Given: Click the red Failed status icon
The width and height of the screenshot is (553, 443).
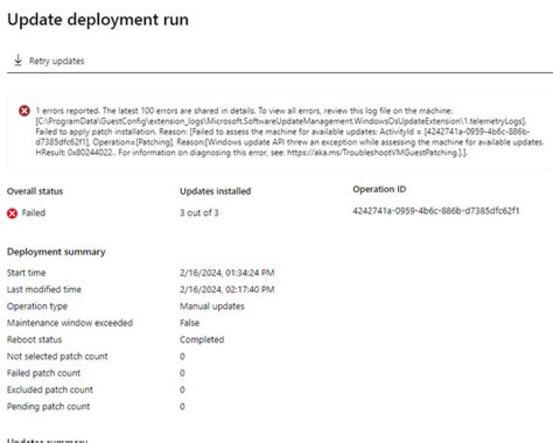Looking at the screenshot, I should coord(12,213).
